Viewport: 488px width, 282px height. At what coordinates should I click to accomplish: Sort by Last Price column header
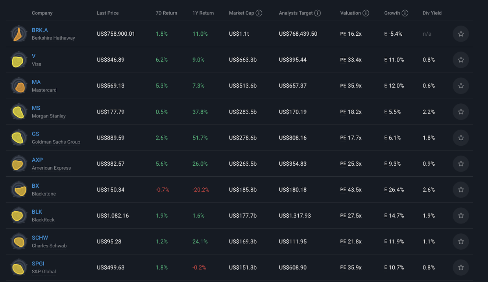pyautogui.click(x=107, y=13)
